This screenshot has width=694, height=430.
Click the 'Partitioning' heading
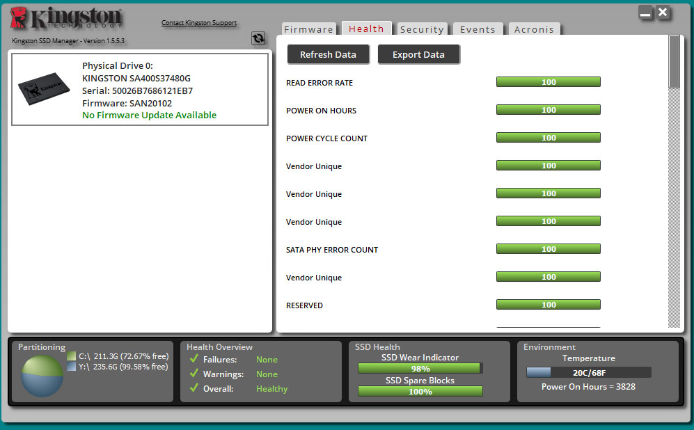(42, 347)
